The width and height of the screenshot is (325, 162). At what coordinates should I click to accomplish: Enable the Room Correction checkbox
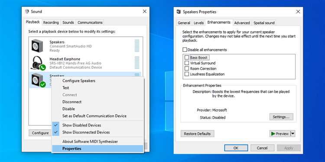[187, 69]
